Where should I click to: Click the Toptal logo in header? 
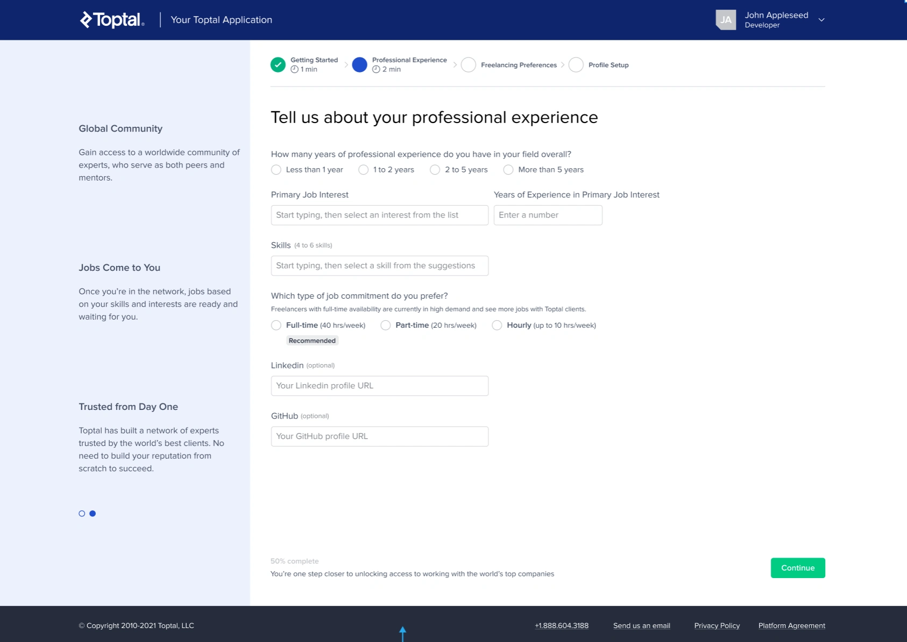(x=112, y=20)
